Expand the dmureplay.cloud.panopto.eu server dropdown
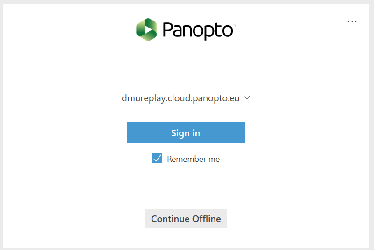 (x=186, y=97)
